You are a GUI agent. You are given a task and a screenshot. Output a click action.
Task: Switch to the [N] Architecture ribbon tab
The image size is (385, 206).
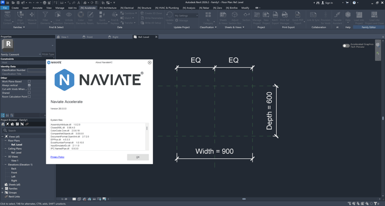tap(108, 8)
